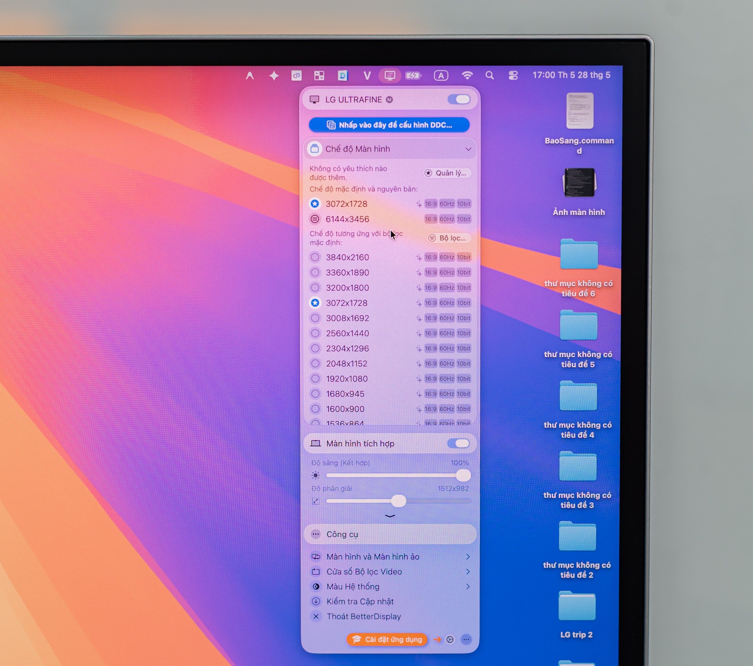
Task: Open Control Center icon in menu bar
Action: pyautogui.click(x=513, y=76)
